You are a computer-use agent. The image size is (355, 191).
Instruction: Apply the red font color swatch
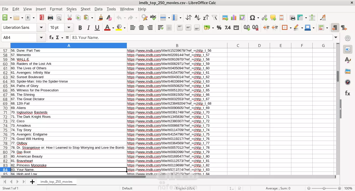point(107,28)
